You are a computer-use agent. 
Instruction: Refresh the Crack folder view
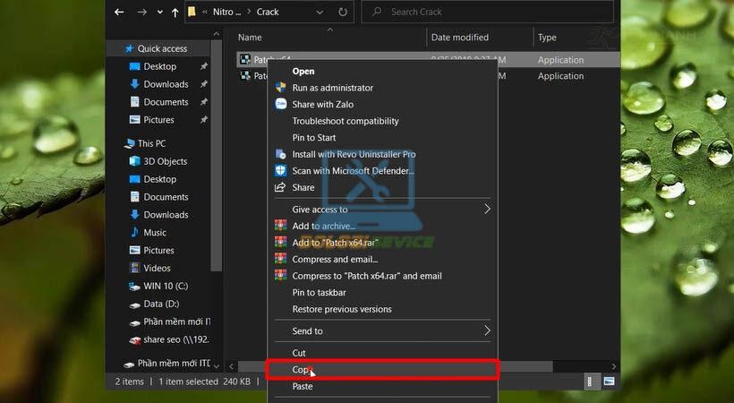tap(343, 13)
